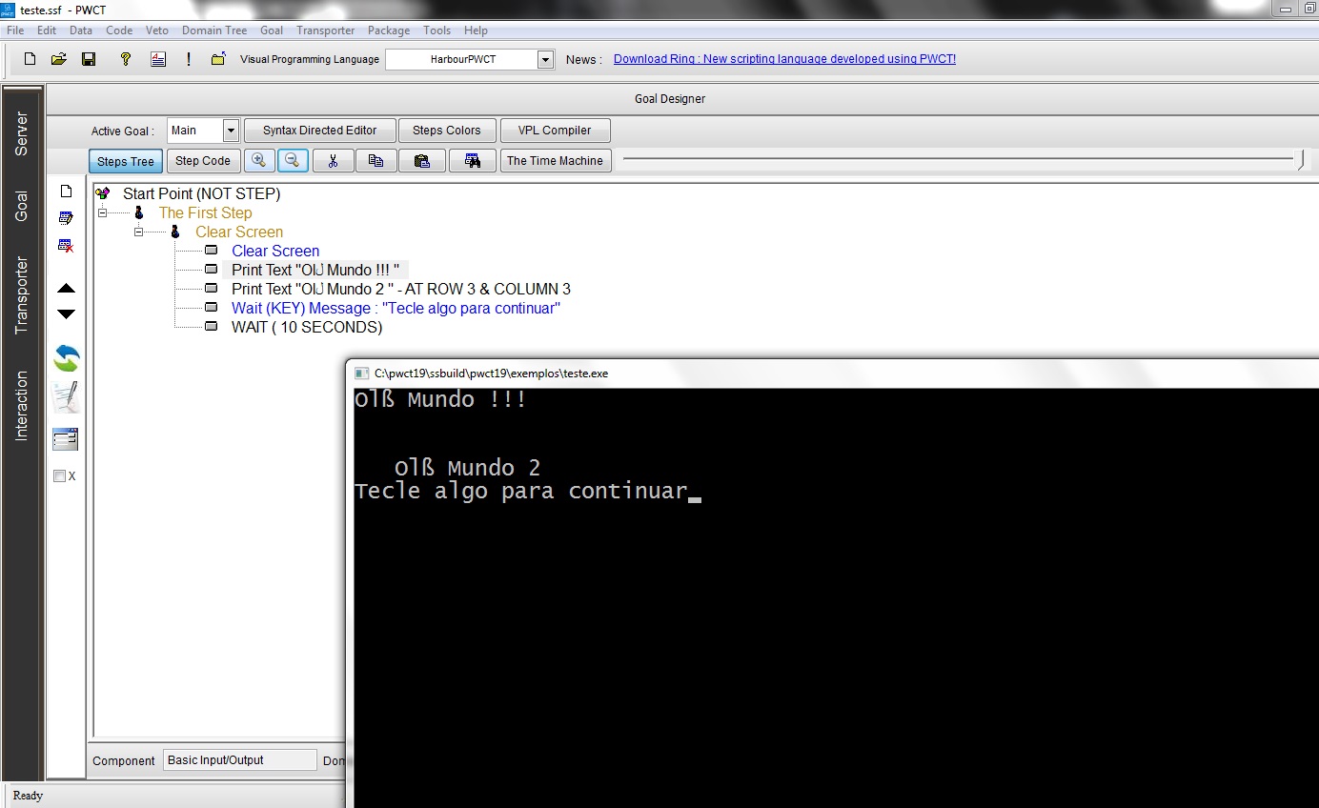
Task: Open the Download Ring news link
Action: click(784, 59)
